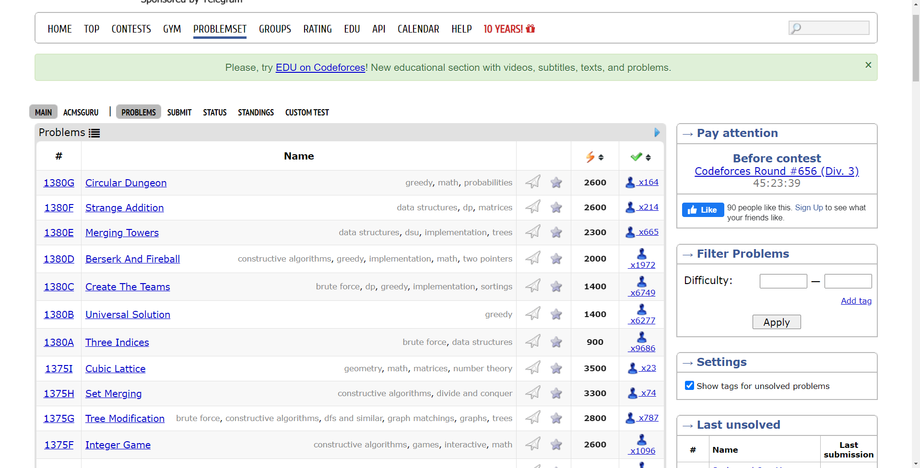Open the CUSTOM TEST tab
Screen dimensions: 920x468
tap(307, 112)
